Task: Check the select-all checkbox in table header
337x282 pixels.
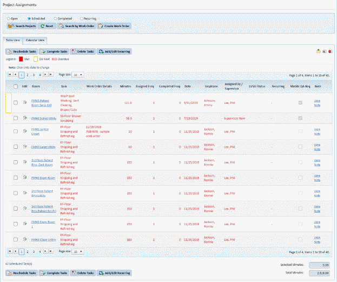Action: point(16,86)
